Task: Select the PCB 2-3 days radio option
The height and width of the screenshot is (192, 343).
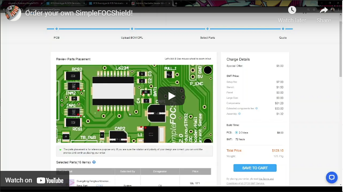Action: [236, 133]
